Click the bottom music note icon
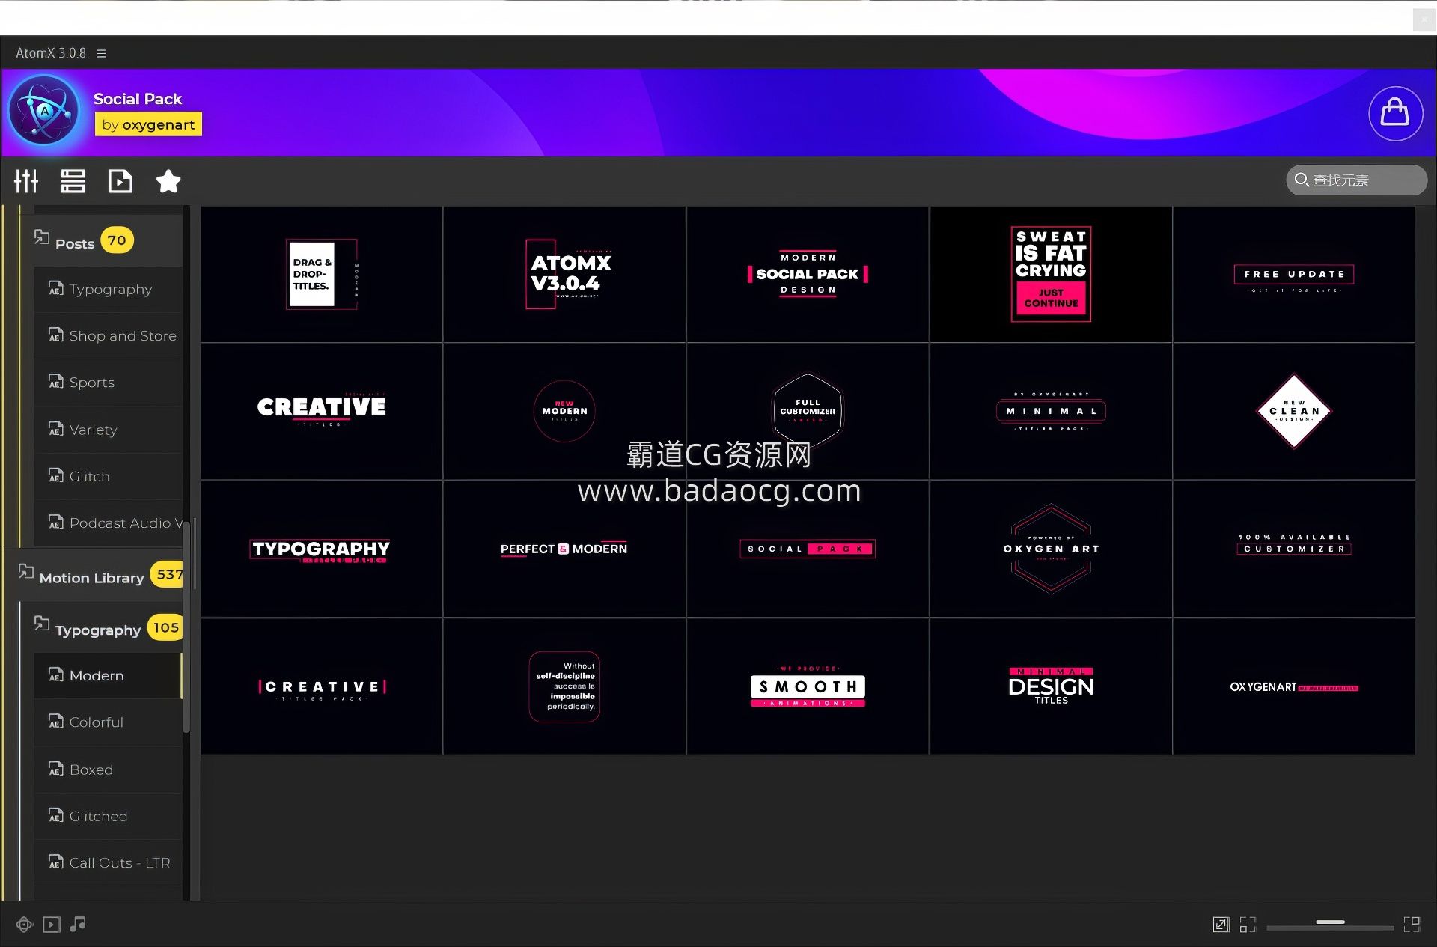 click(x=78, y=925)
